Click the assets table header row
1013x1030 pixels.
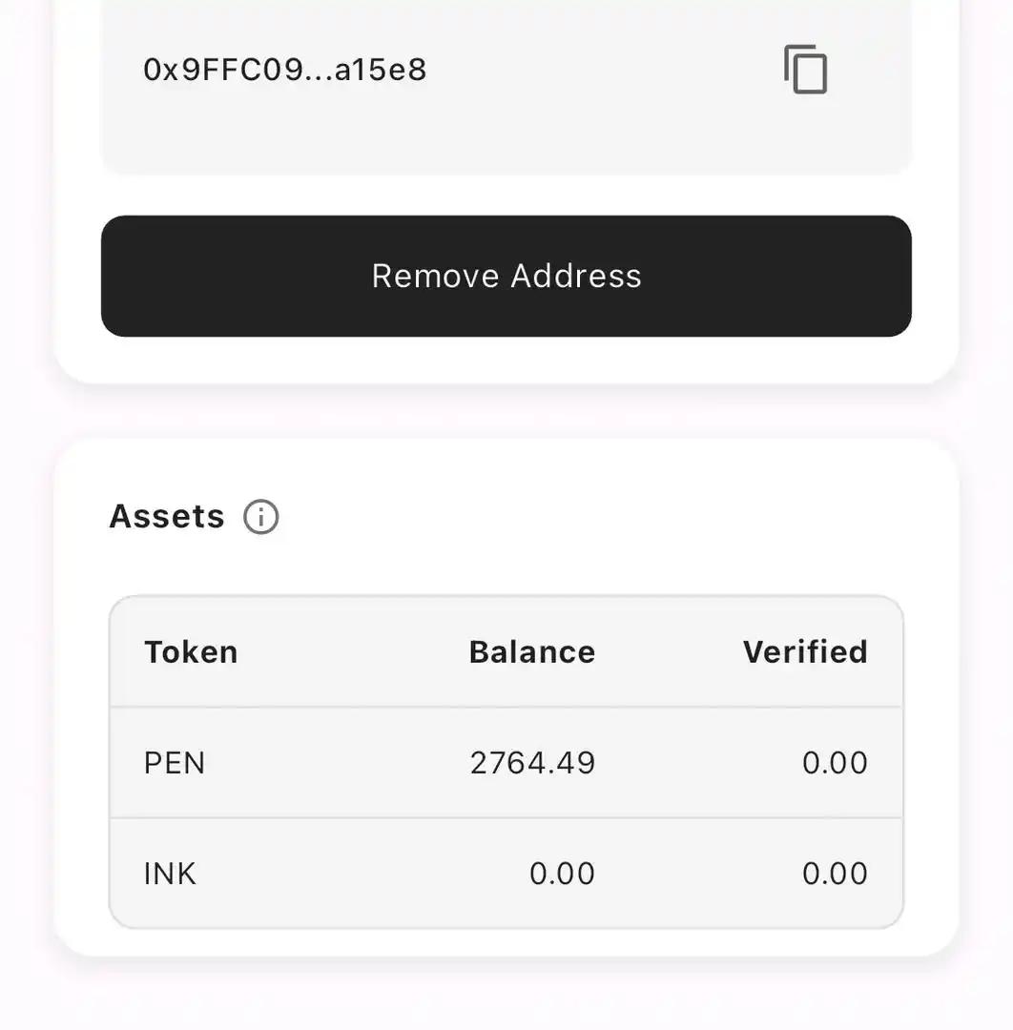(506, 652)
